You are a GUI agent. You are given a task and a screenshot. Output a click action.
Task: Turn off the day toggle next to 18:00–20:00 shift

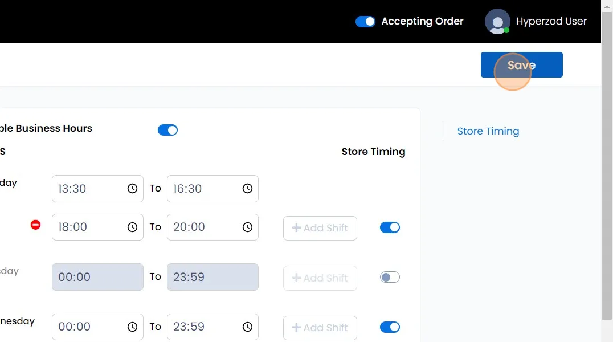tap(390, 227)
